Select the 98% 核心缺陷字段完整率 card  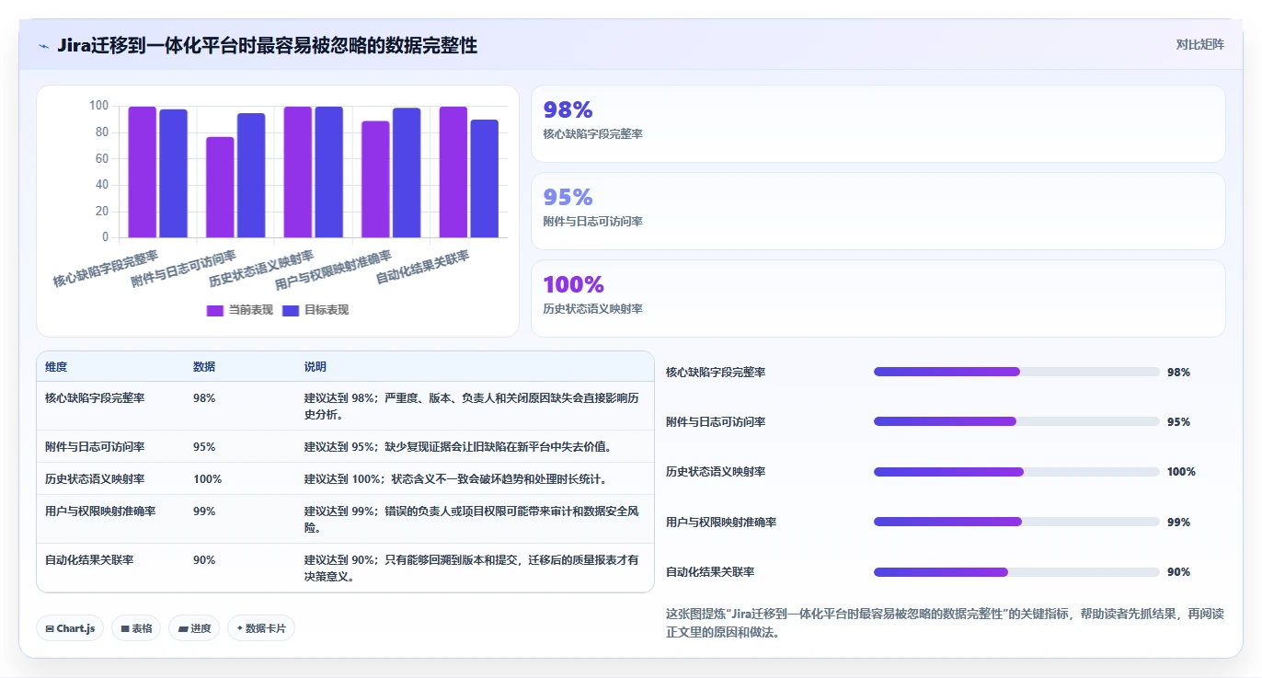pos(878,124)
